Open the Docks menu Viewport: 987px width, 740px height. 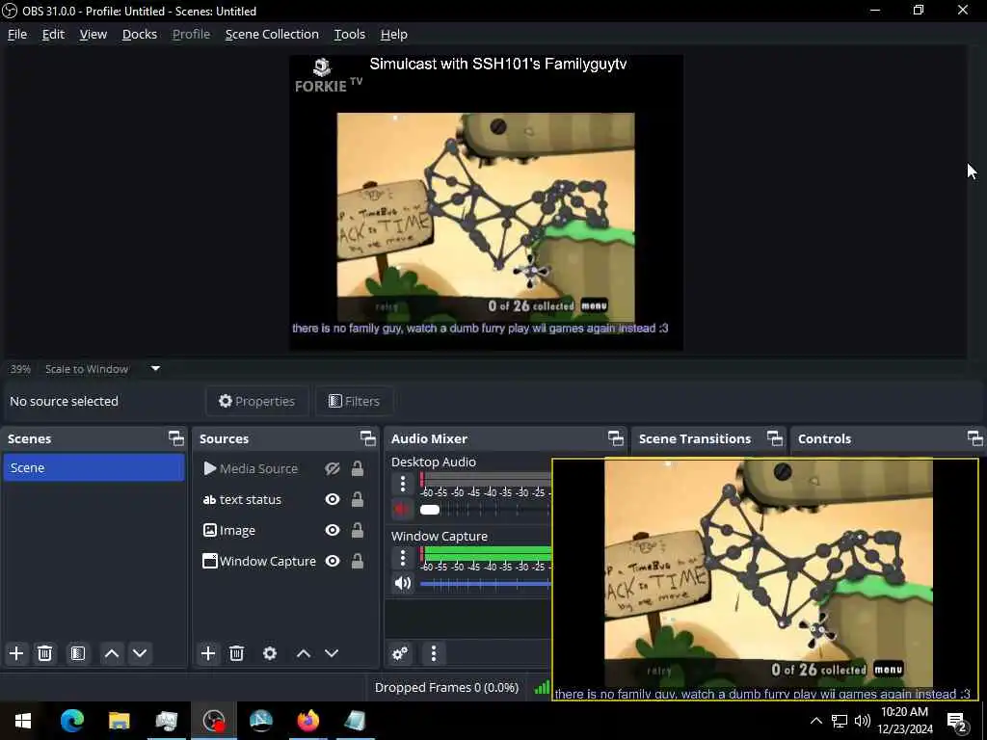point(139,34)
